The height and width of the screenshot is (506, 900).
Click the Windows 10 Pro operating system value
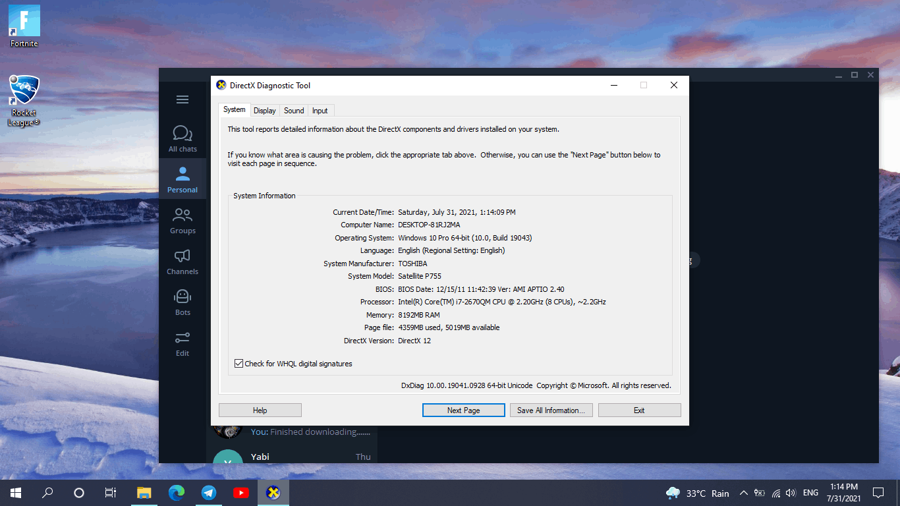click(x=465, y=238)
